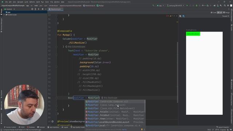
Task: Click the hammer Make Project icon
Action: 153,5
